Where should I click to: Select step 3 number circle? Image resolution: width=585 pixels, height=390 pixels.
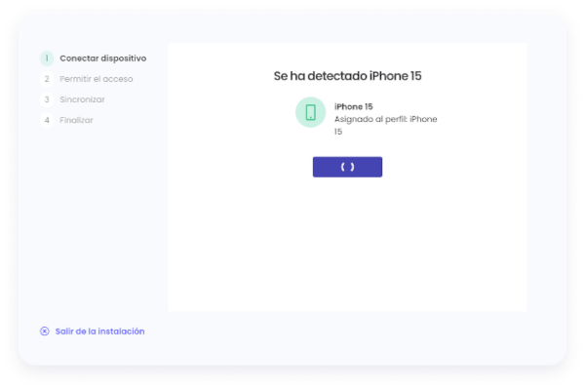[x=47, y=99]
